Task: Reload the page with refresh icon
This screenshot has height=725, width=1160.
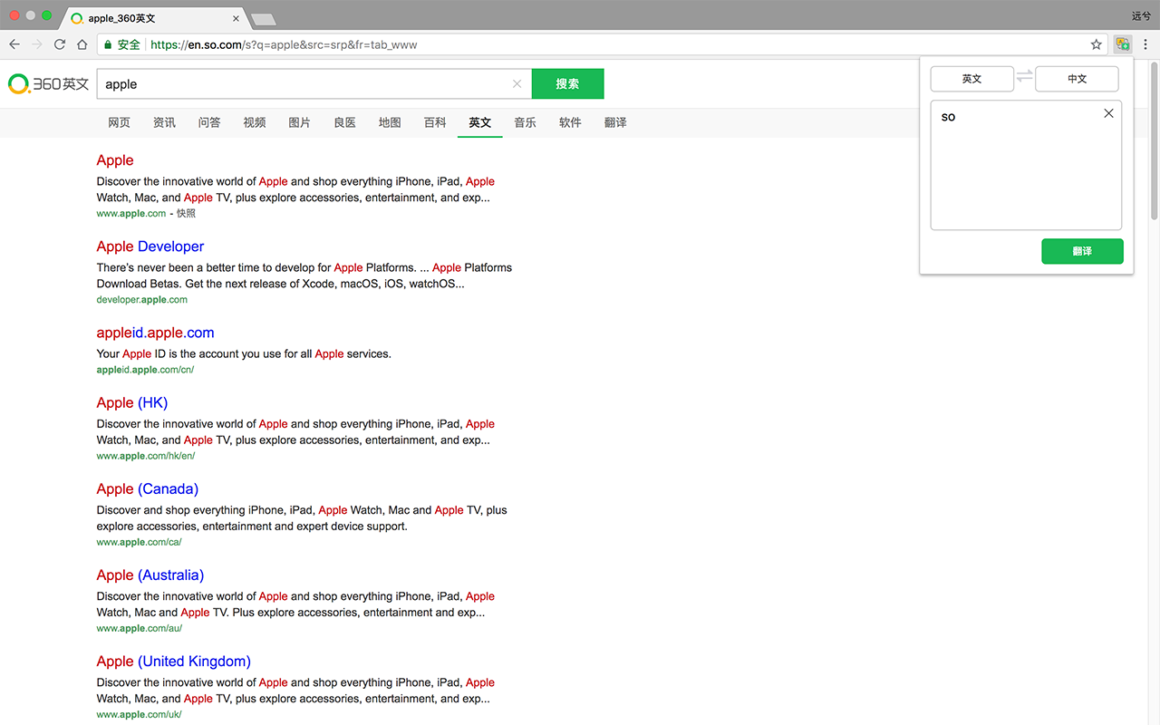Action: point(60,44)
